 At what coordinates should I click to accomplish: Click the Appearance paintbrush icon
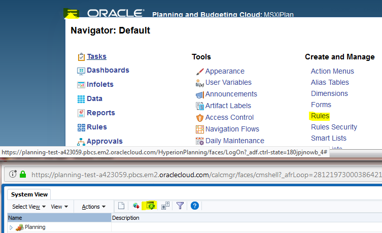click(x=199, y=72)
